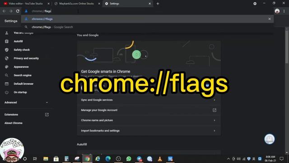Open Chrome name and picture row
Image resolution: width=289 pixels, height=163 pixels.
pyautogui.click(x=149, y=120)
